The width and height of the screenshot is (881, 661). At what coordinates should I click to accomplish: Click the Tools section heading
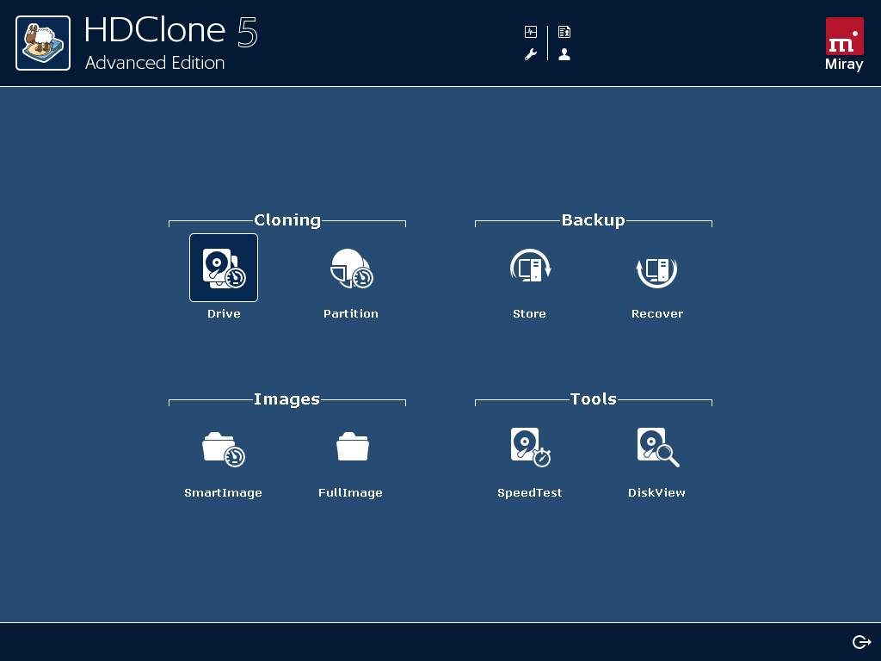pos(594,399)
